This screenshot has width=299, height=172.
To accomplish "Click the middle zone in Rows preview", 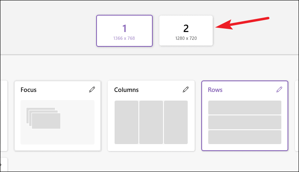I will pyautogui.click(x=245, y=122).
